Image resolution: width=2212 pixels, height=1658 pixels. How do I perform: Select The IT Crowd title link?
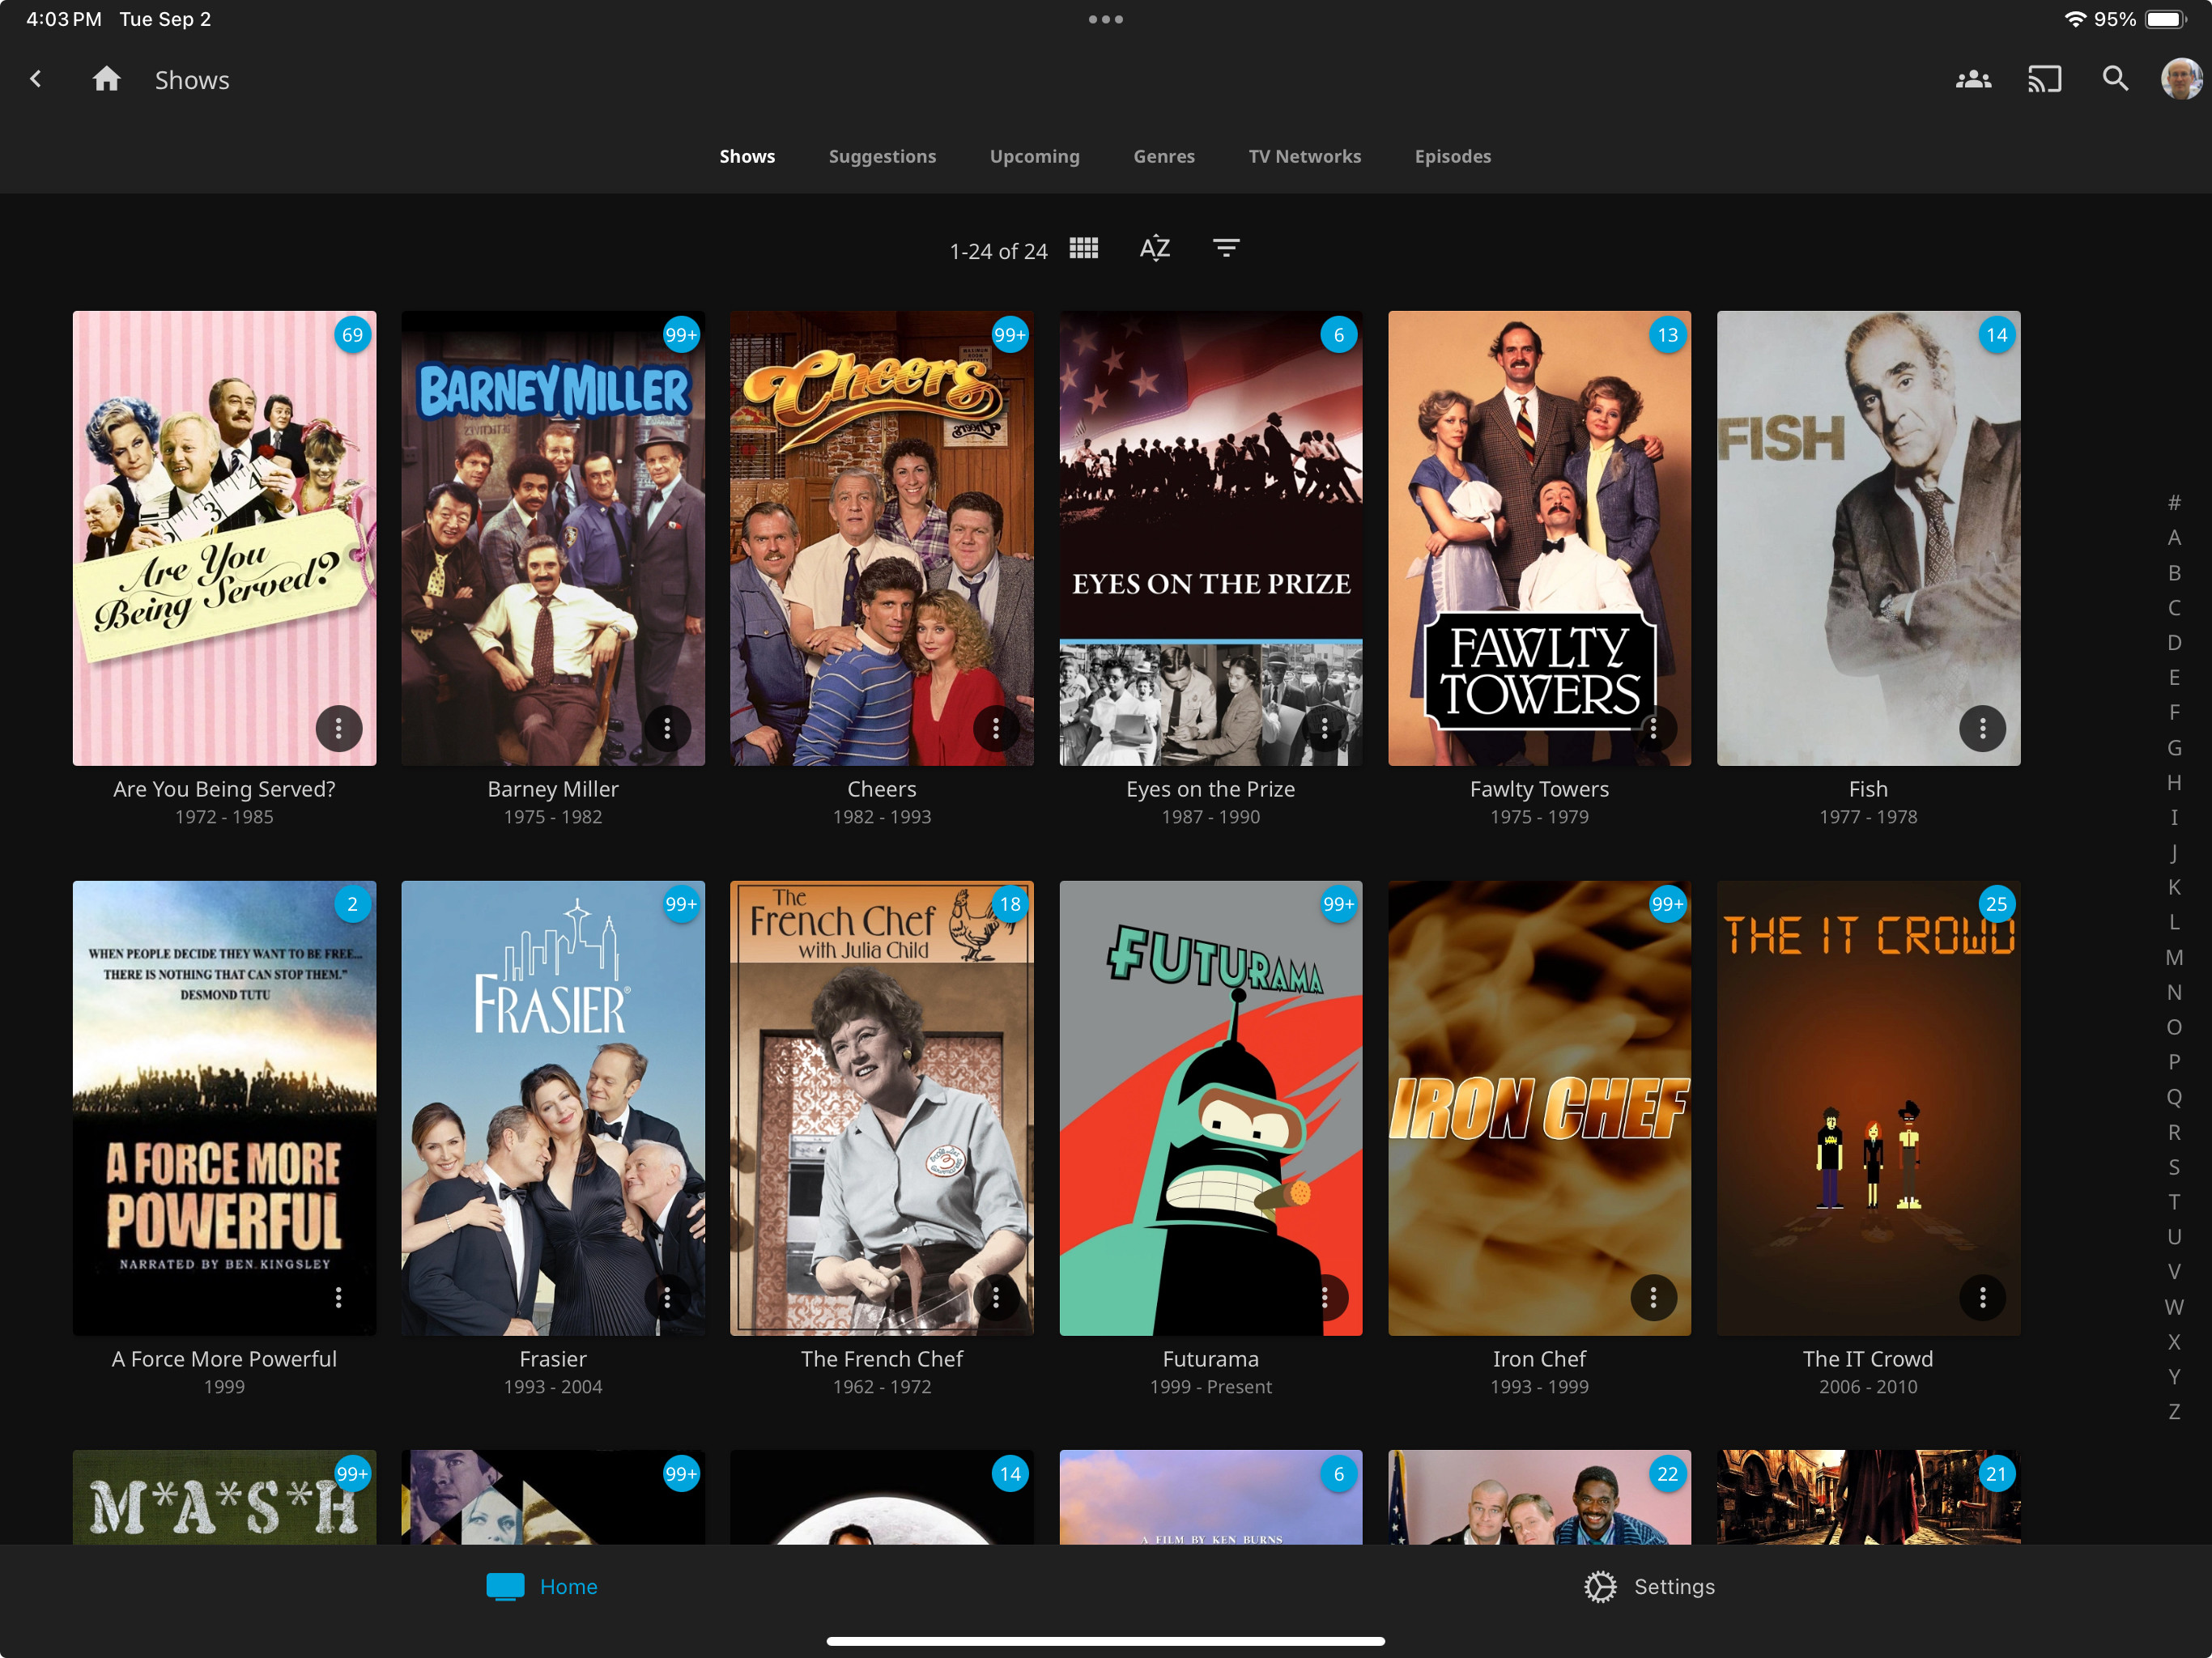coord(1866,1358)
